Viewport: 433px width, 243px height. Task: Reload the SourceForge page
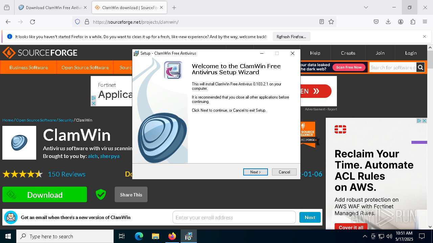coord(32,22)
